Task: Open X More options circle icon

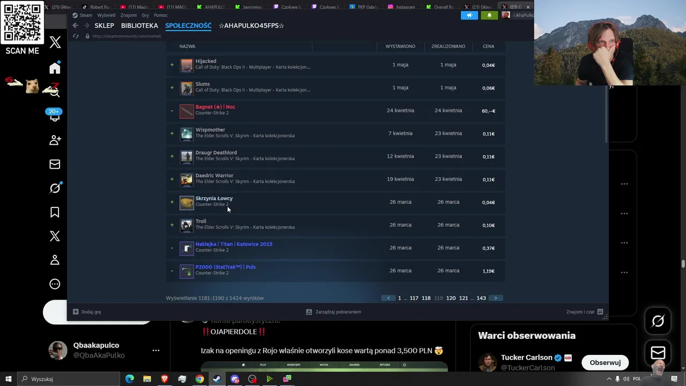Action: [55, 284]
